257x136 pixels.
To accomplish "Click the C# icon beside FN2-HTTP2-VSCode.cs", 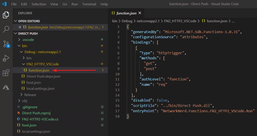I will tap(19, 119).
